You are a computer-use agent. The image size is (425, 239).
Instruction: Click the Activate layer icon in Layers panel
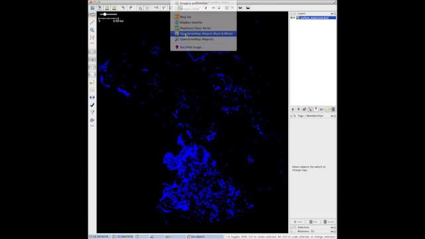(304, 109)
